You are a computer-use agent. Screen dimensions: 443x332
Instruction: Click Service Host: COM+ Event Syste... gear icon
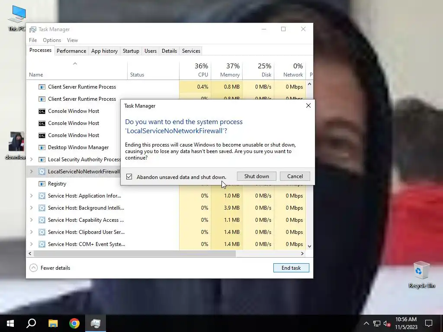pyautogui.click(x=42, y=245)
